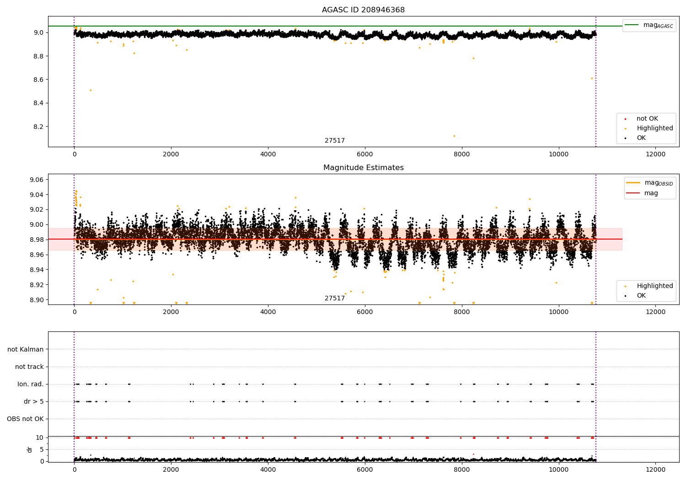Click the 27517 label in the top plot
Image resolution: width=686 pixels, height=480 pixels.
coord(335,141)
